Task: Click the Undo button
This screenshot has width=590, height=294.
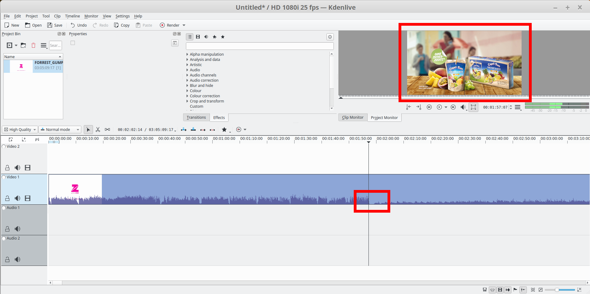Action: click(x=79, y=25)
